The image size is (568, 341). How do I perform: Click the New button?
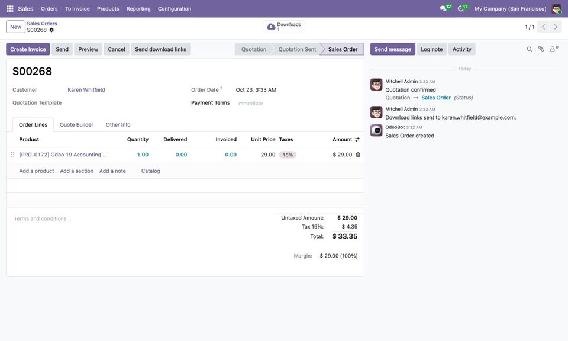pos(15,27)
